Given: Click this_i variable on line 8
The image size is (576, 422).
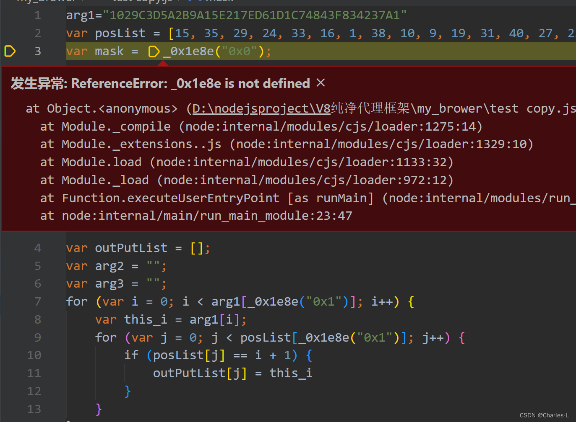Looking at the screenshot, I should click(146, 320).
